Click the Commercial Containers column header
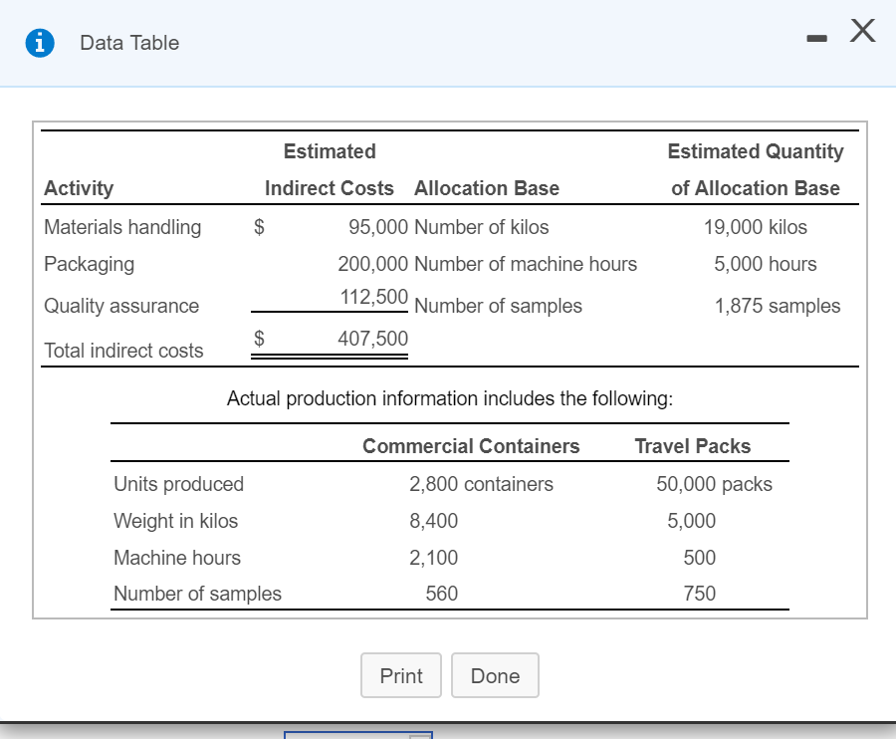Viewport: 896px width, 739px height. tap(471, 446)
